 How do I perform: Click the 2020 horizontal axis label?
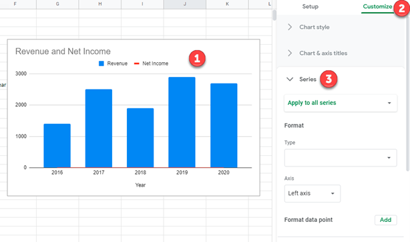point(224,172)
